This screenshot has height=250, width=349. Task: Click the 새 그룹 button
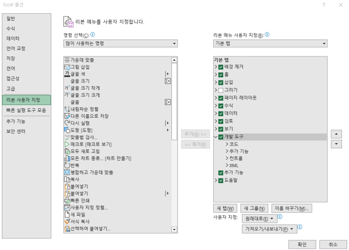pyautogui.click(x=254, y=208)
